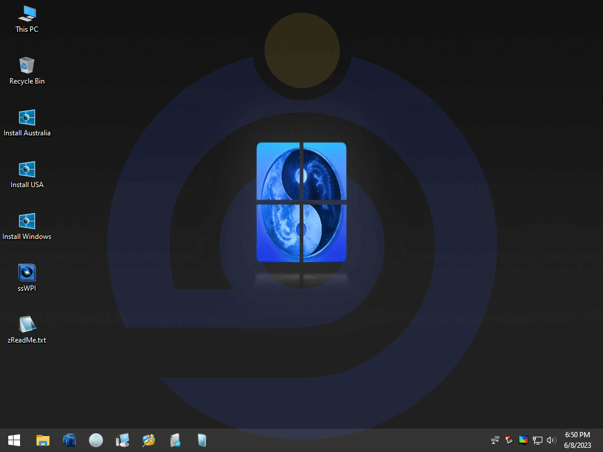
Task: Open the gray sphere taskbar app
Action: click(96, 440)
